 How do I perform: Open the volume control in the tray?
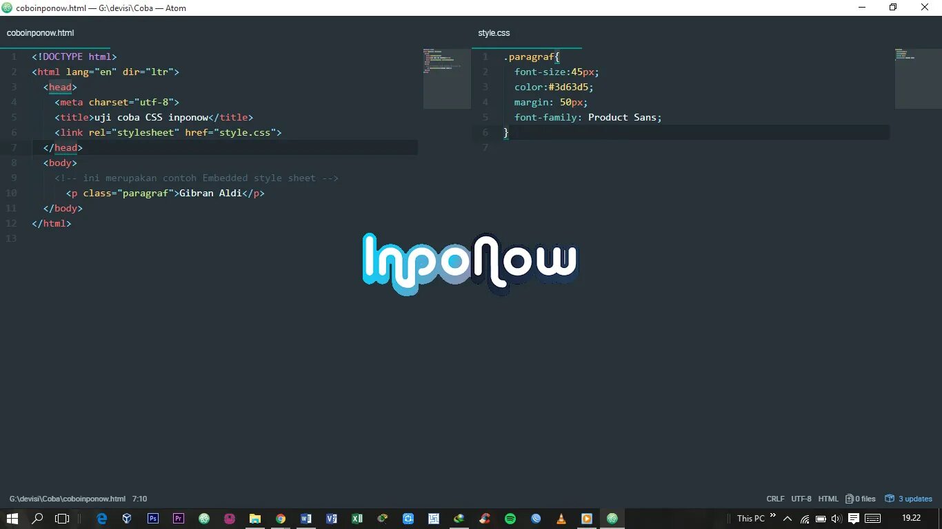pyautogui.click(x=836, y=518)
